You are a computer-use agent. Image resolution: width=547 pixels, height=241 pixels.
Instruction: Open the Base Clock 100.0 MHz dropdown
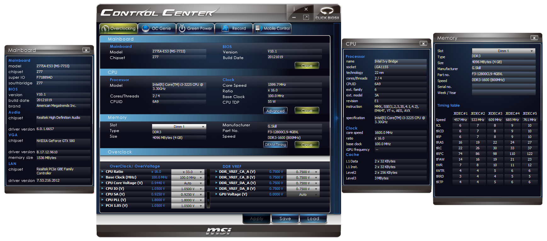(188, 178)
